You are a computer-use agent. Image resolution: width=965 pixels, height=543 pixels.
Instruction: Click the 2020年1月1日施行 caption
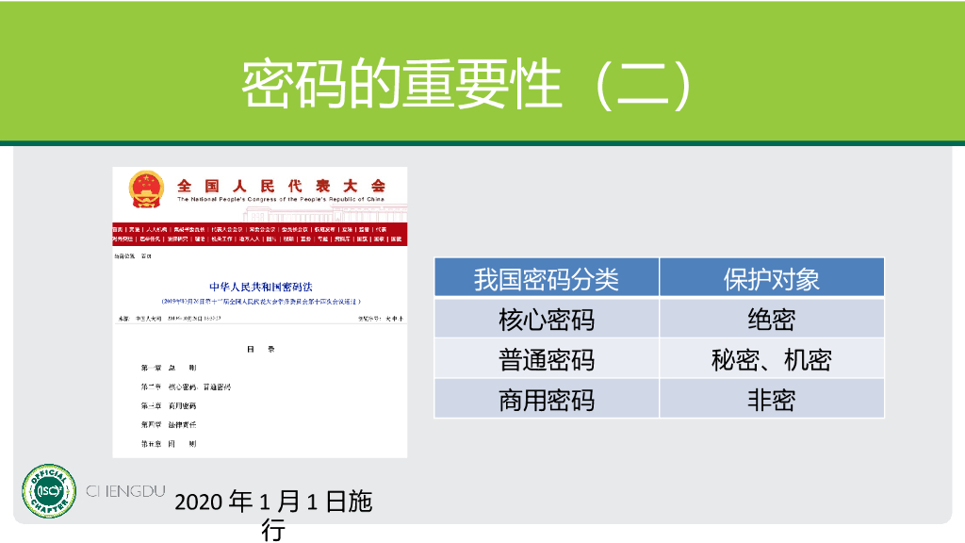(x=273, y=516)
